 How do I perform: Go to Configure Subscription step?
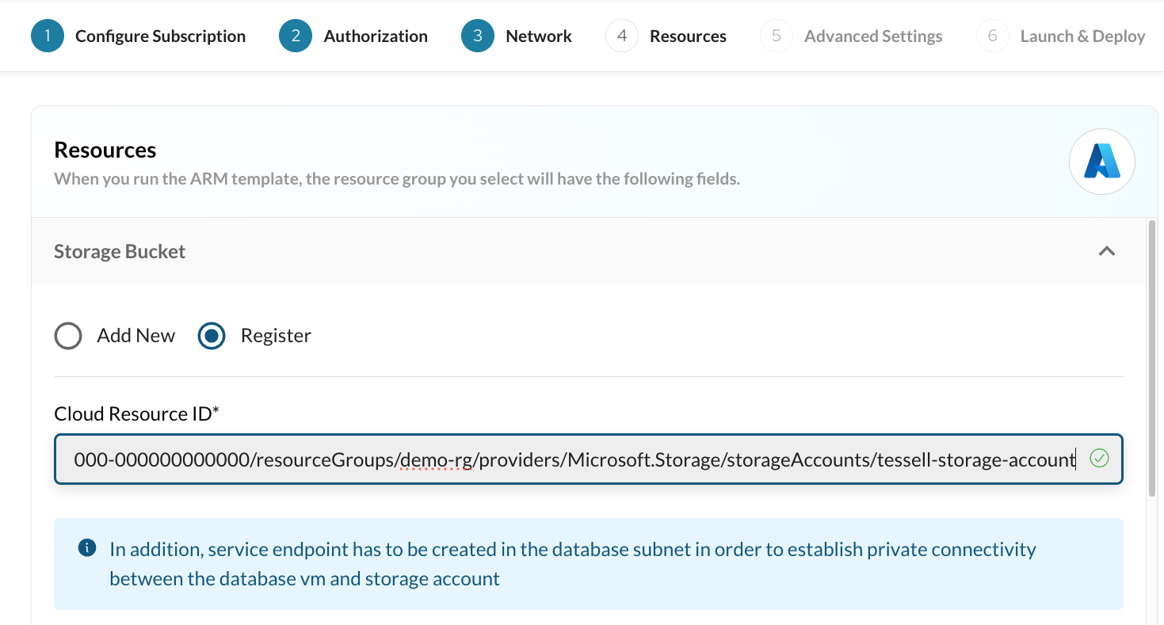[x=160, y=36]
